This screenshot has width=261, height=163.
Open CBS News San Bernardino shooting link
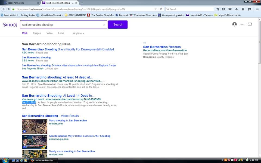click(36, 58)
